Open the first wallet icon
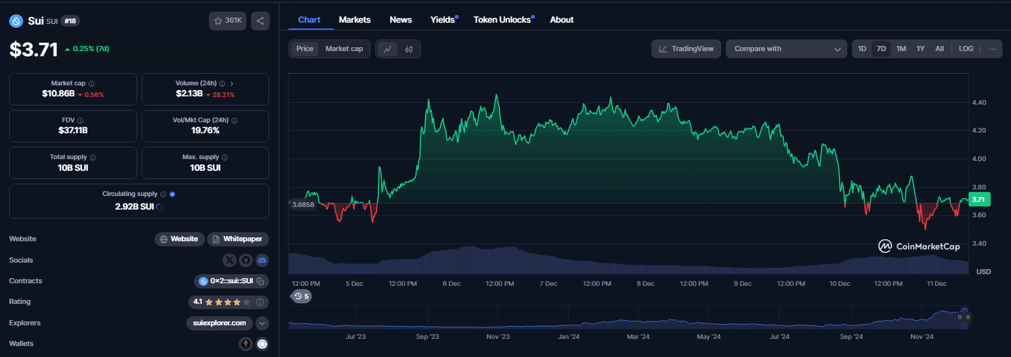Viewport: 1011px width, 357px height. click(x=246, y=344)
